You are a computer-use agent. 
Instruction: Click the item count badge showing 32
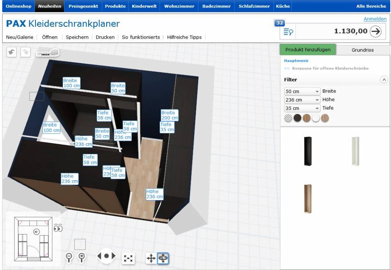[280, 23]
